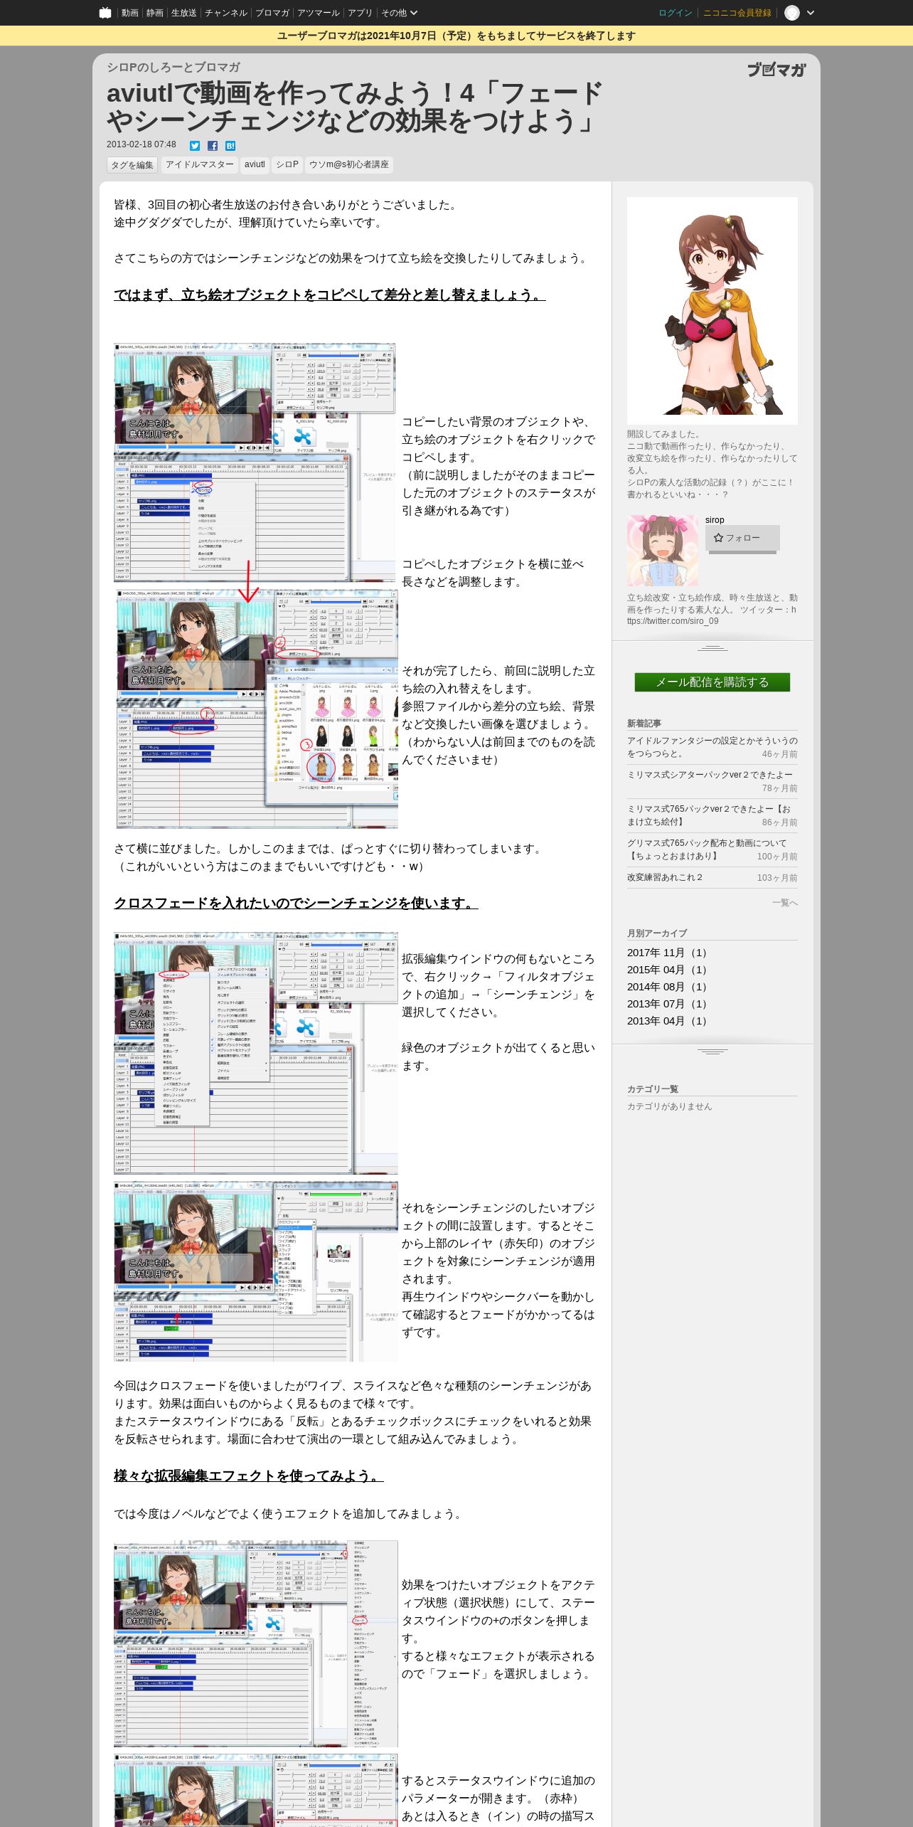913x1827 pixels.
Task: Open screenshot showing effect list with フェード
Action: [x=256, y=1644]
